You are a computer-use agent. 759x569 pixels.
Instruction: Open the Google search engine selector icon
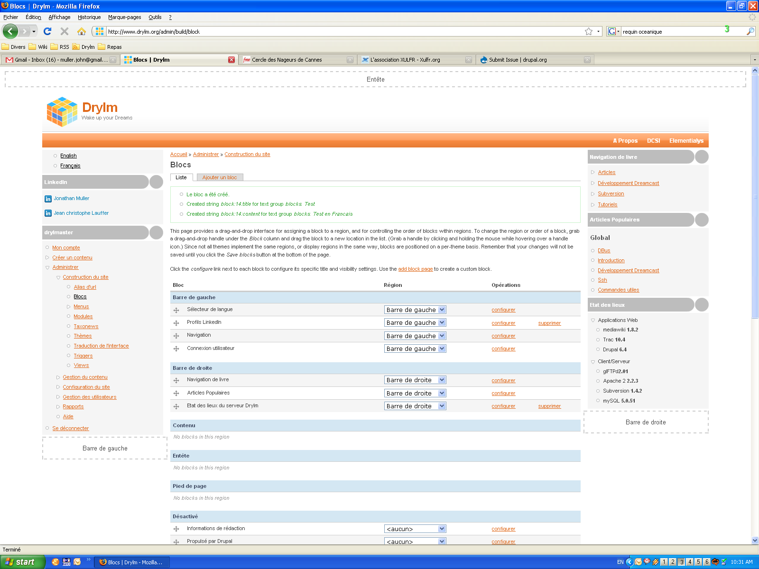tap(613, 31)
